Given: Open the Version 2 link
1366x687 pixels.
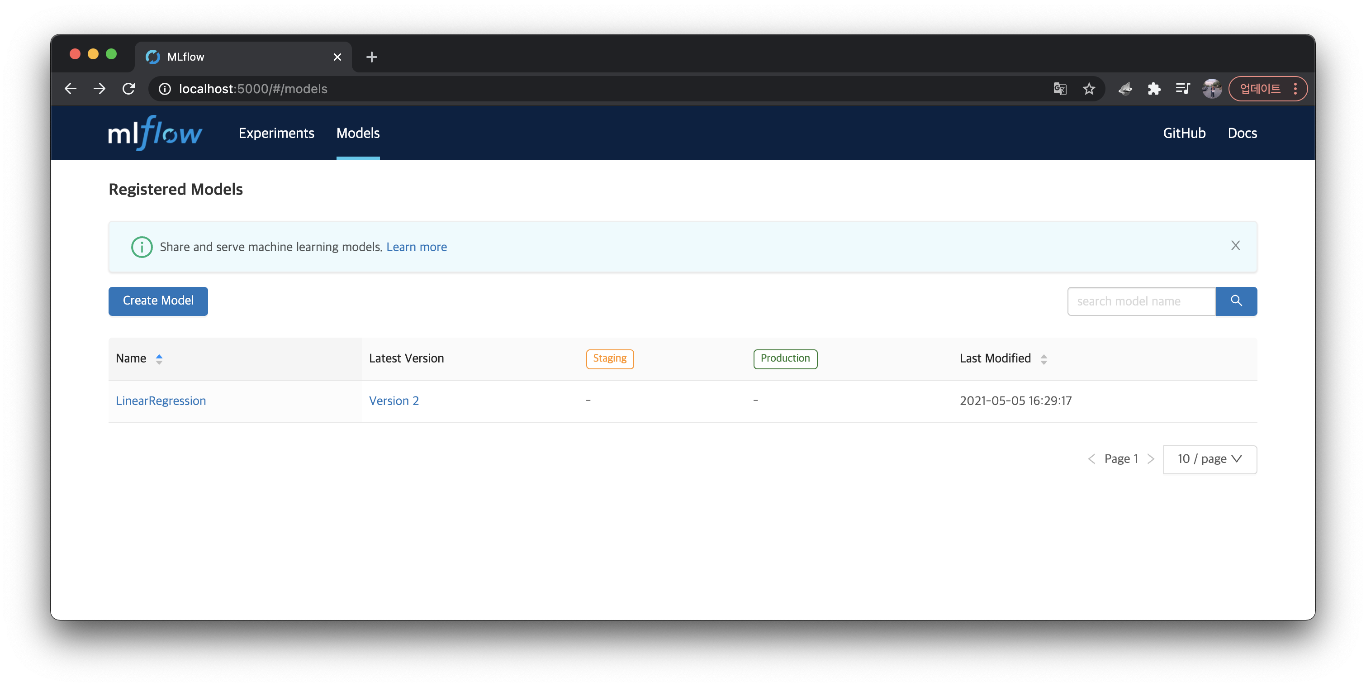Looking at the screenshot, I should (x=394, y=401).
